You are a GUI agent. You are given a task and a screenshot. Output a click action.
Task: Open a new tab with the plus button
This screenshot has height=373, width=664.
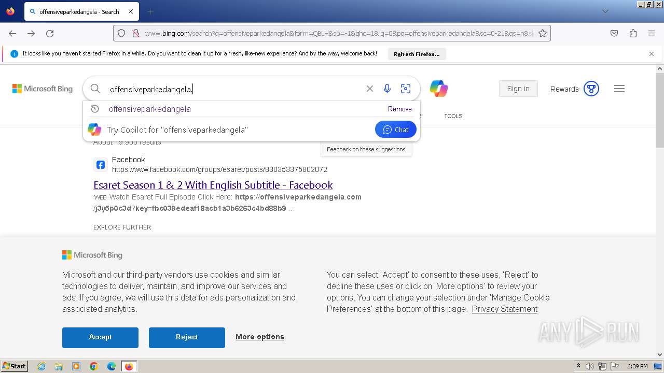tap(150, 11)
